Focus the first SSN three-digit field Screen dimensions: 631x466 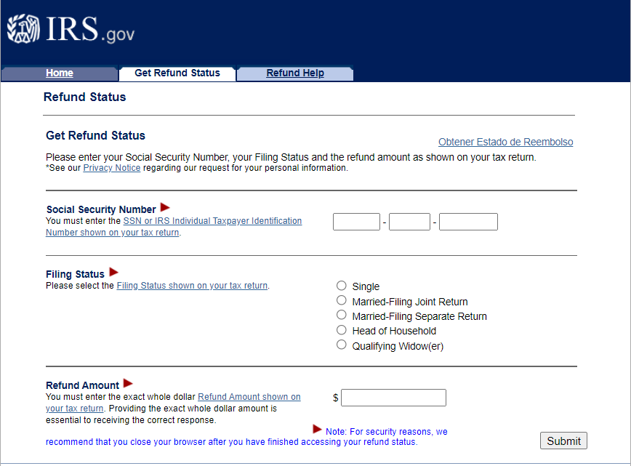tap(356, 222)
